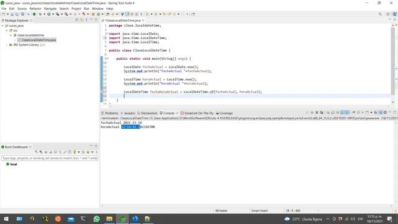Click the New Java Package toolbar icon
Screen dimensions: 398x224
(93, 14)
